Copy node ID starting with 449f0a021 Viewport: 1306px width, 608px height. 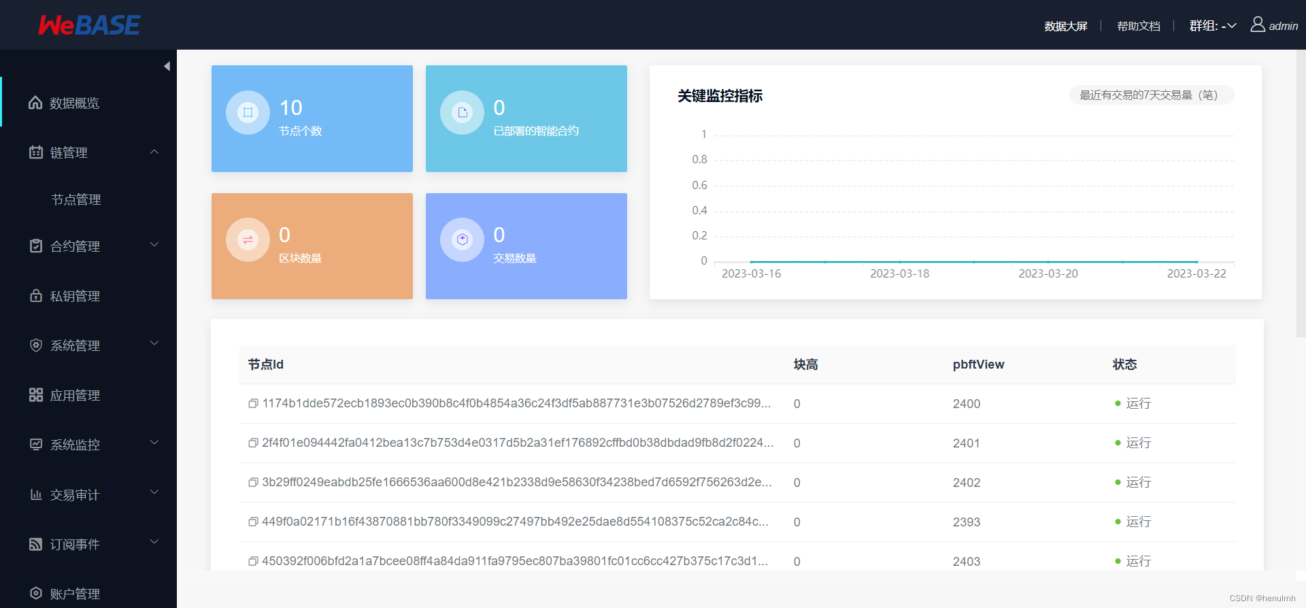coord(253,522)
